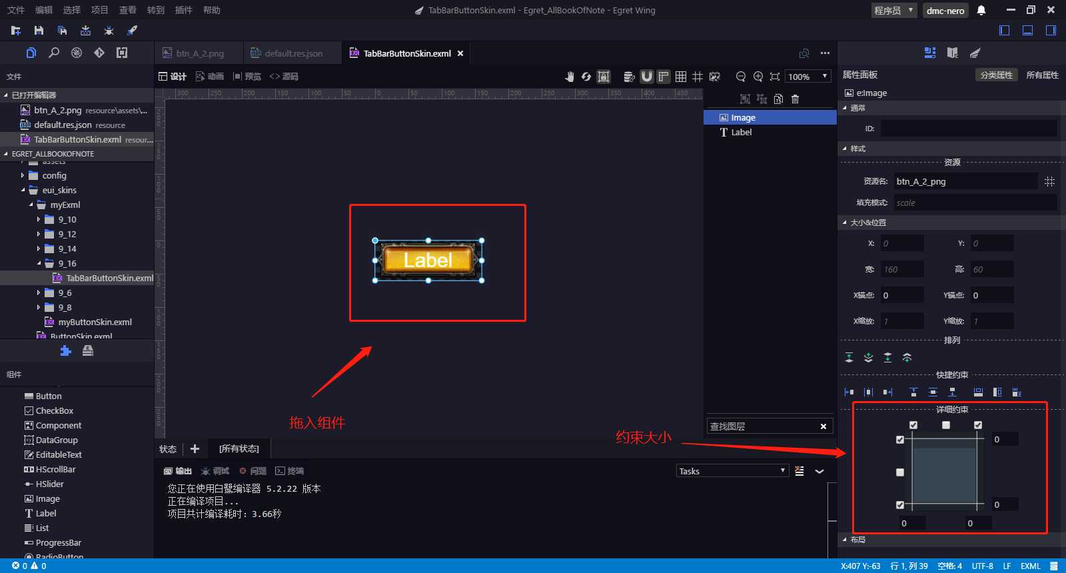Switch to the 源码 source view
The width and height of the screenshot is (1066, 573).
point(284,77)
